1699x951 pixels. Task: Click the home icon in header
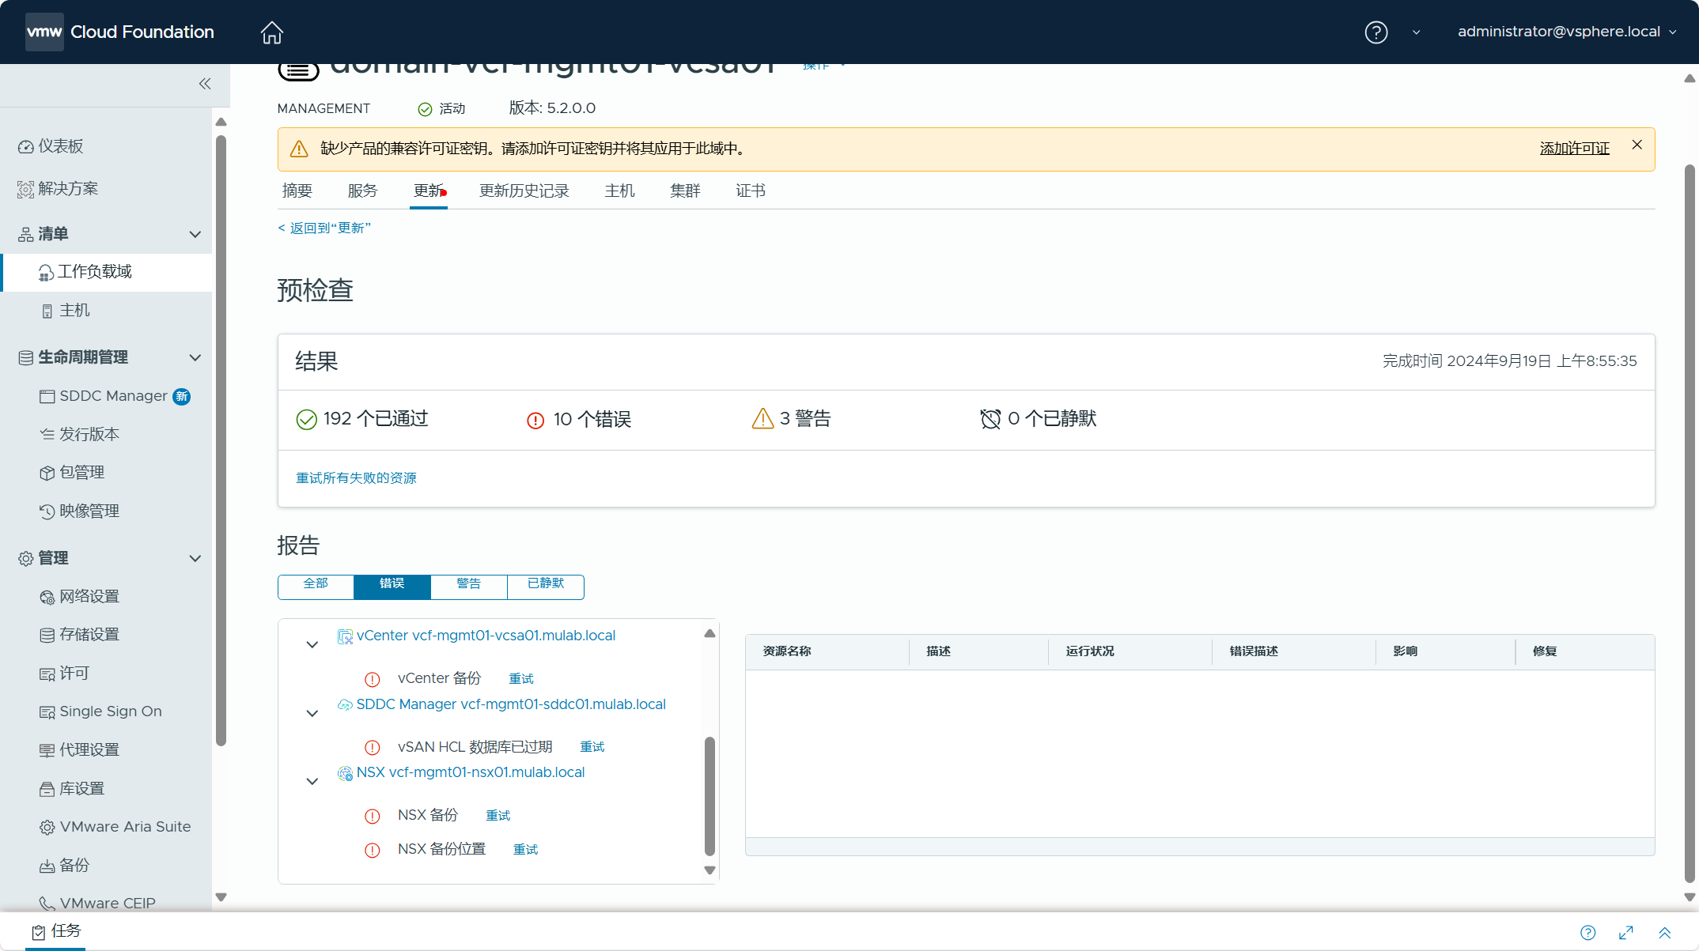click(x=271, y=32)
